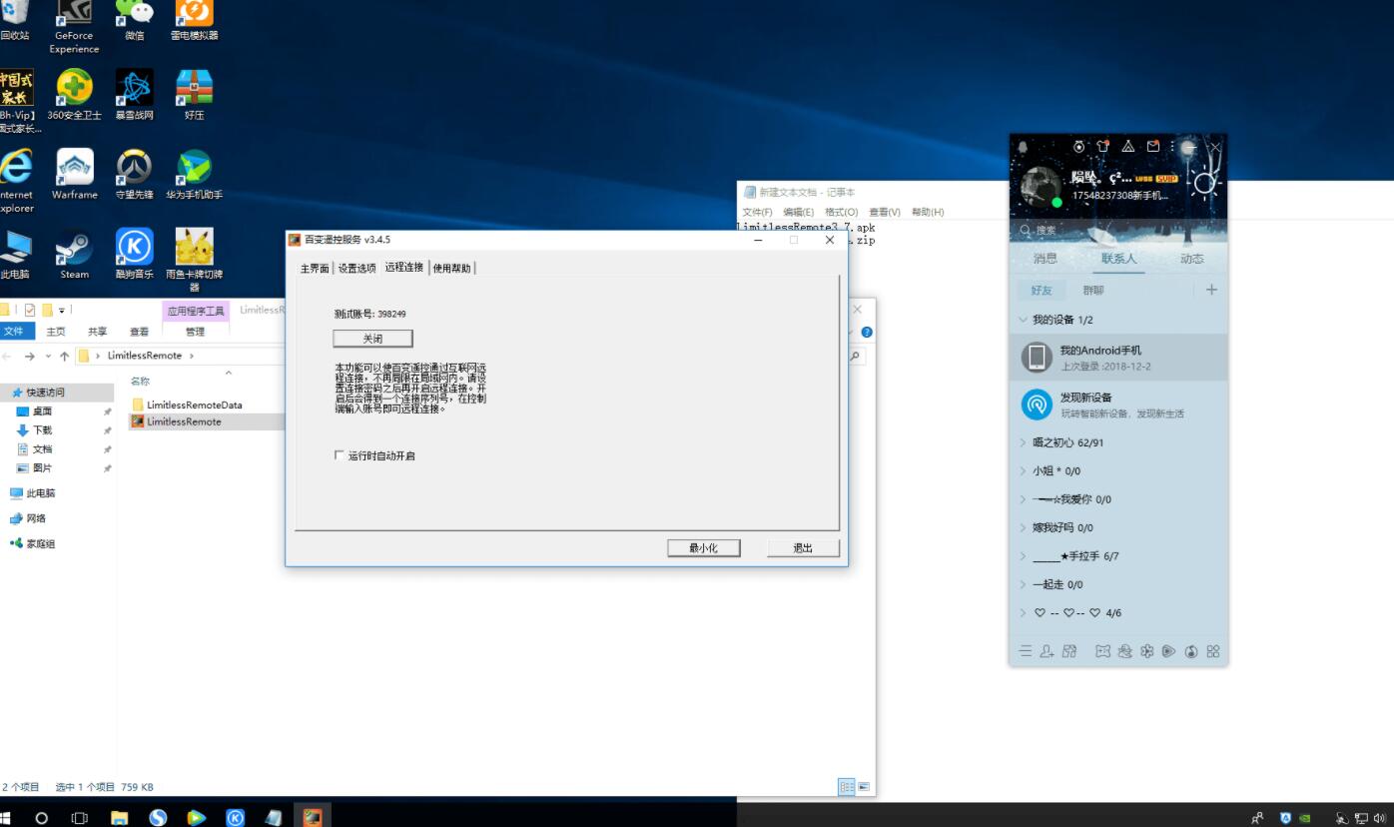The image size is (1394, 827).
Task: Open 格式(O) menu in Notepad
Action: (842, 212)
